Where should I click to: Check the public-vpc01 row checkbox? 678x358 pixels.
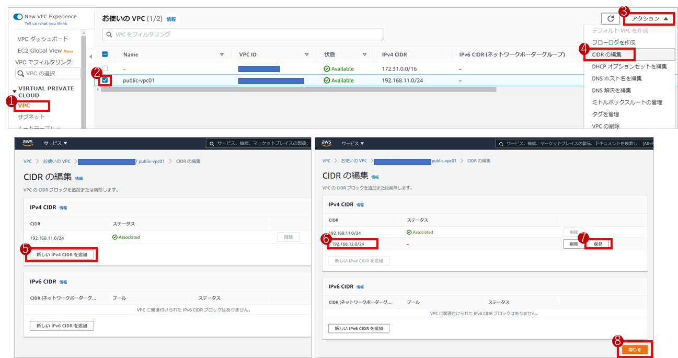pyautogui.click(x=105, y=80)
